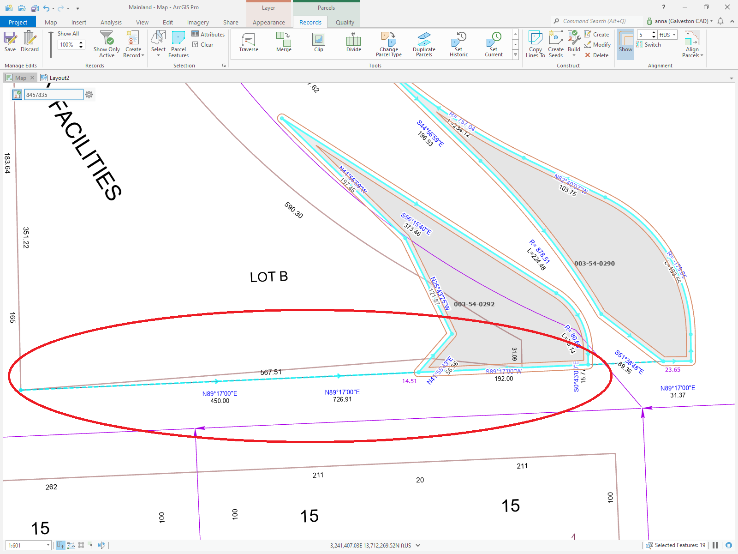Image resolution: width=738 pixels, height=554 pixels.
Task: Launch the Selection group dialog launcher
Action: click(x=224, y=66)
